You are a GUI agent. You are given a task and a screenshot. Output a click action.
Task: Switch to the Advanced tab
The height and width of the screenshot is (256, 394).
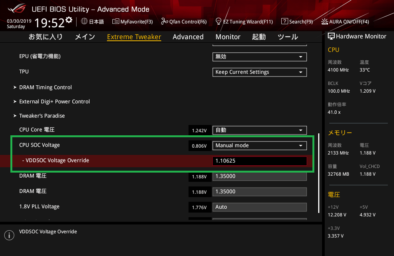tap(188, 37)
